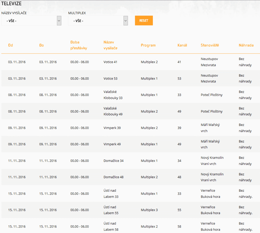Screen dimensions: 260x233
Task: Click the Kanál column header
Action: point(182,45)
